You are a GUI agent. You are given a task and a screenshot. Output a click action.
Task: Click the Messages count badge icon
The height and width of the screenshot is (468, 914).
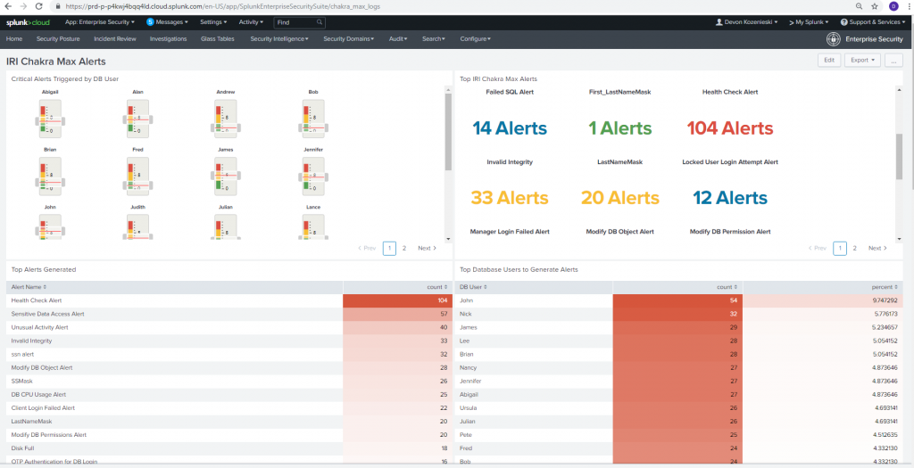click(150, 22)
